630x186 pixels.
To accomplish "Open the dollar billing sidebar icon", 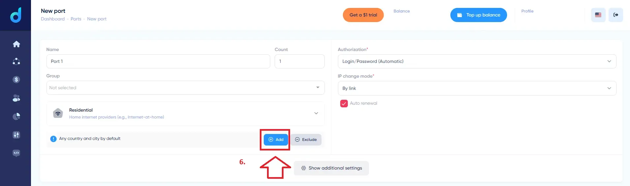I will coord(16,80).
